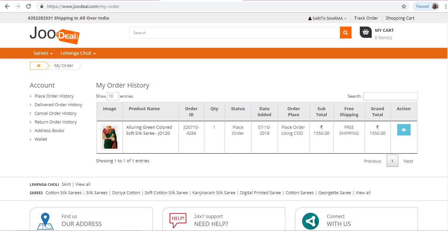Screen dimensions: 448x231
Task: Sort table by Order ID column
Action: pyautogui.click(x=191, y=112)
